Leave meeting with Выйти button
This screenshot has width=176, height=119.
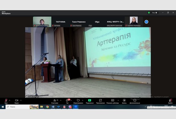[170, 101]
